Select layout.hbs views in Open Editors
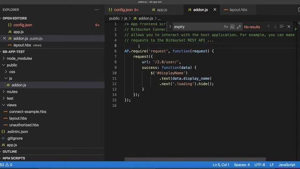Screen dimensions: 300x169 pos(52,45)
